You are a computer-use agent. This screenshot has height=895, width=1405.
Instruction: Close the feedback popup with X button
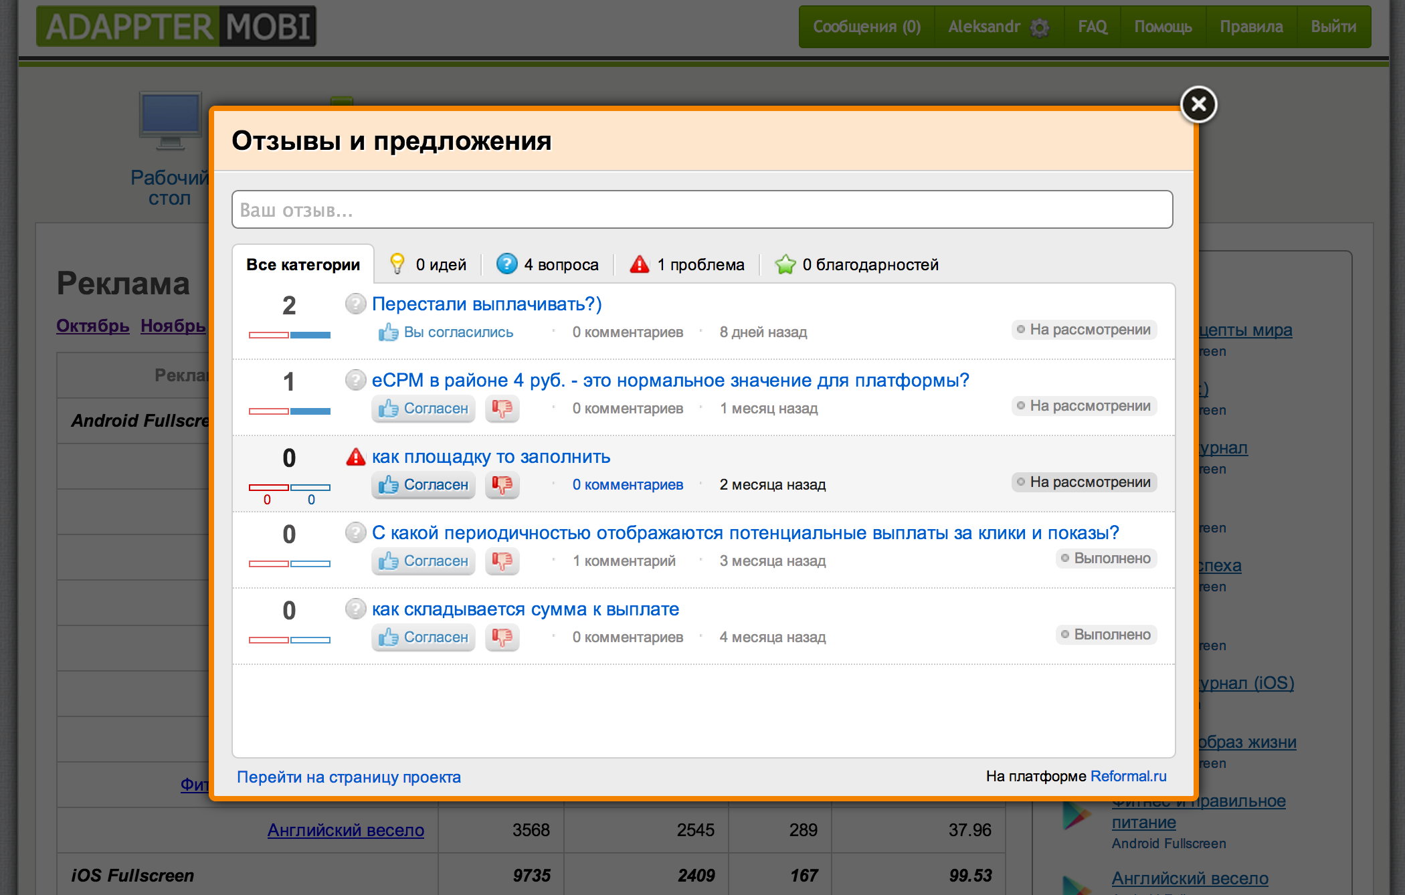[x=1198, y=104]
